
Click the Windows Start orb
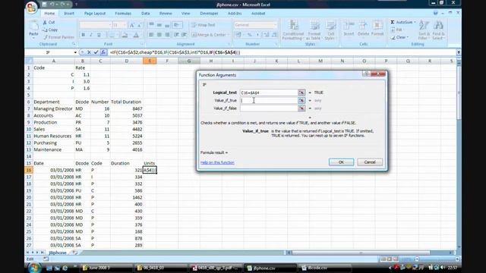[x=34, y=268]
